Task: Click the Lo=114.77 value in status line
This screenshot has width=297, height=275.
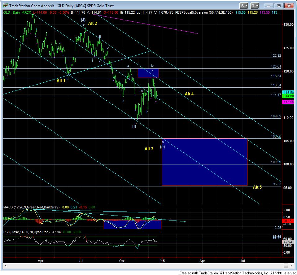Action: tap(144, 12)
